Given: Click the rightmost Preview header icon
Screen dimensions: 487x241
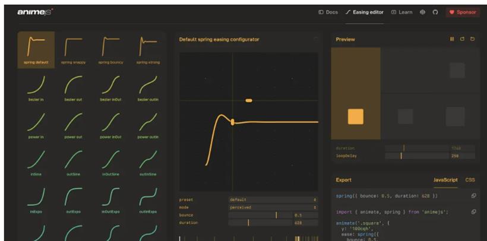Looking at the screenshot, I should coord(472,39).
